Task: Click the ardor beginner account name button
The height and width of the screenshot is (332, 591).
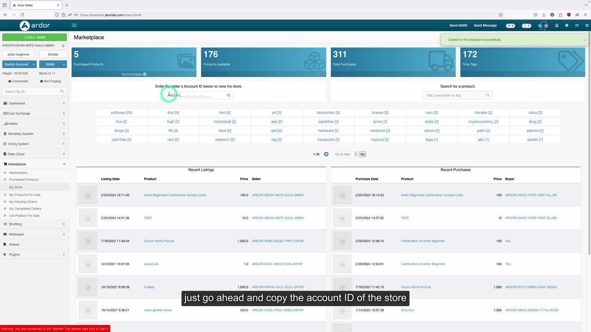Action: [x=18, y=54]
